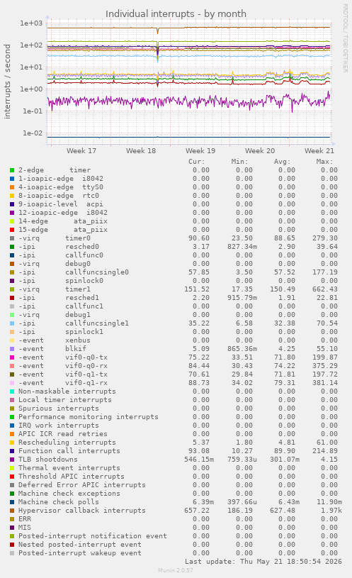
Task: Click the light blue callfuncsingle1 legend swatch
Action: [x=12, y=323]
